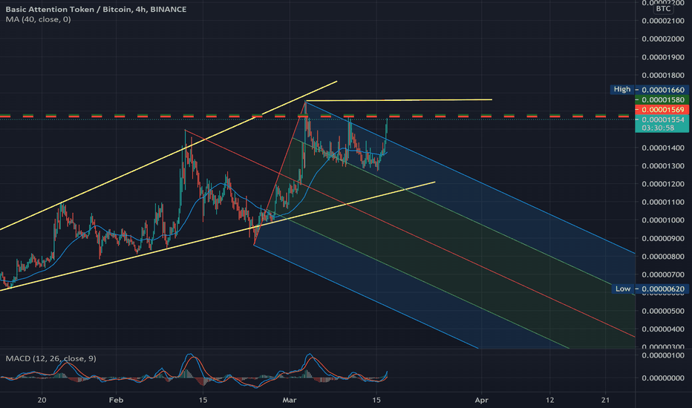692x408 pixels.
Task: Click the BTC currency label on the price axis
Action: tap(663, 8)
